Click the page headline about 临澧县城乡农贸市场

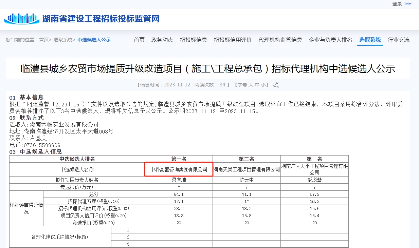208,69
